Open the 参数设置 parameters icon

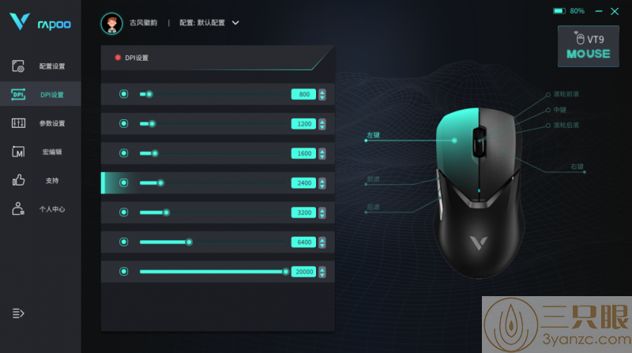[x=18, y=123]
